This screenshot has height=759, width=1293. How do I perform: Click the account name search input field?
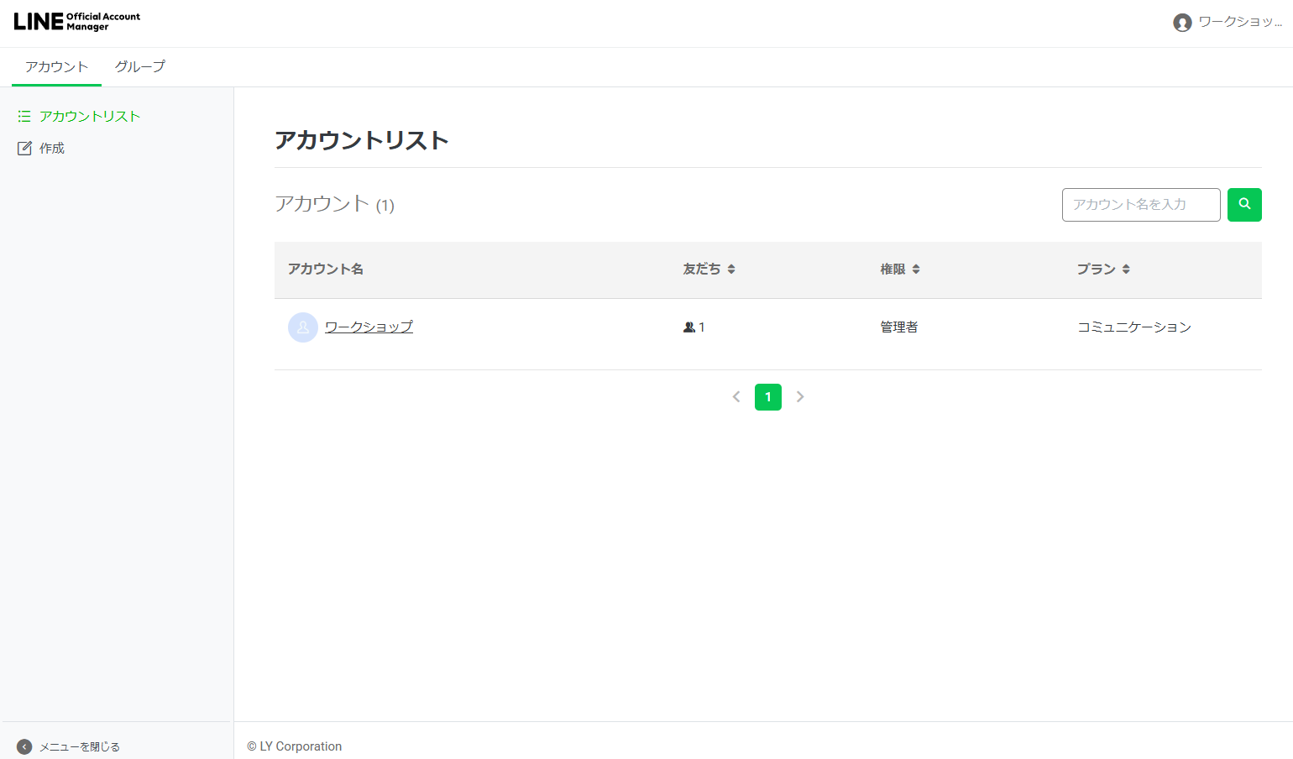[x=1141, y=204]
